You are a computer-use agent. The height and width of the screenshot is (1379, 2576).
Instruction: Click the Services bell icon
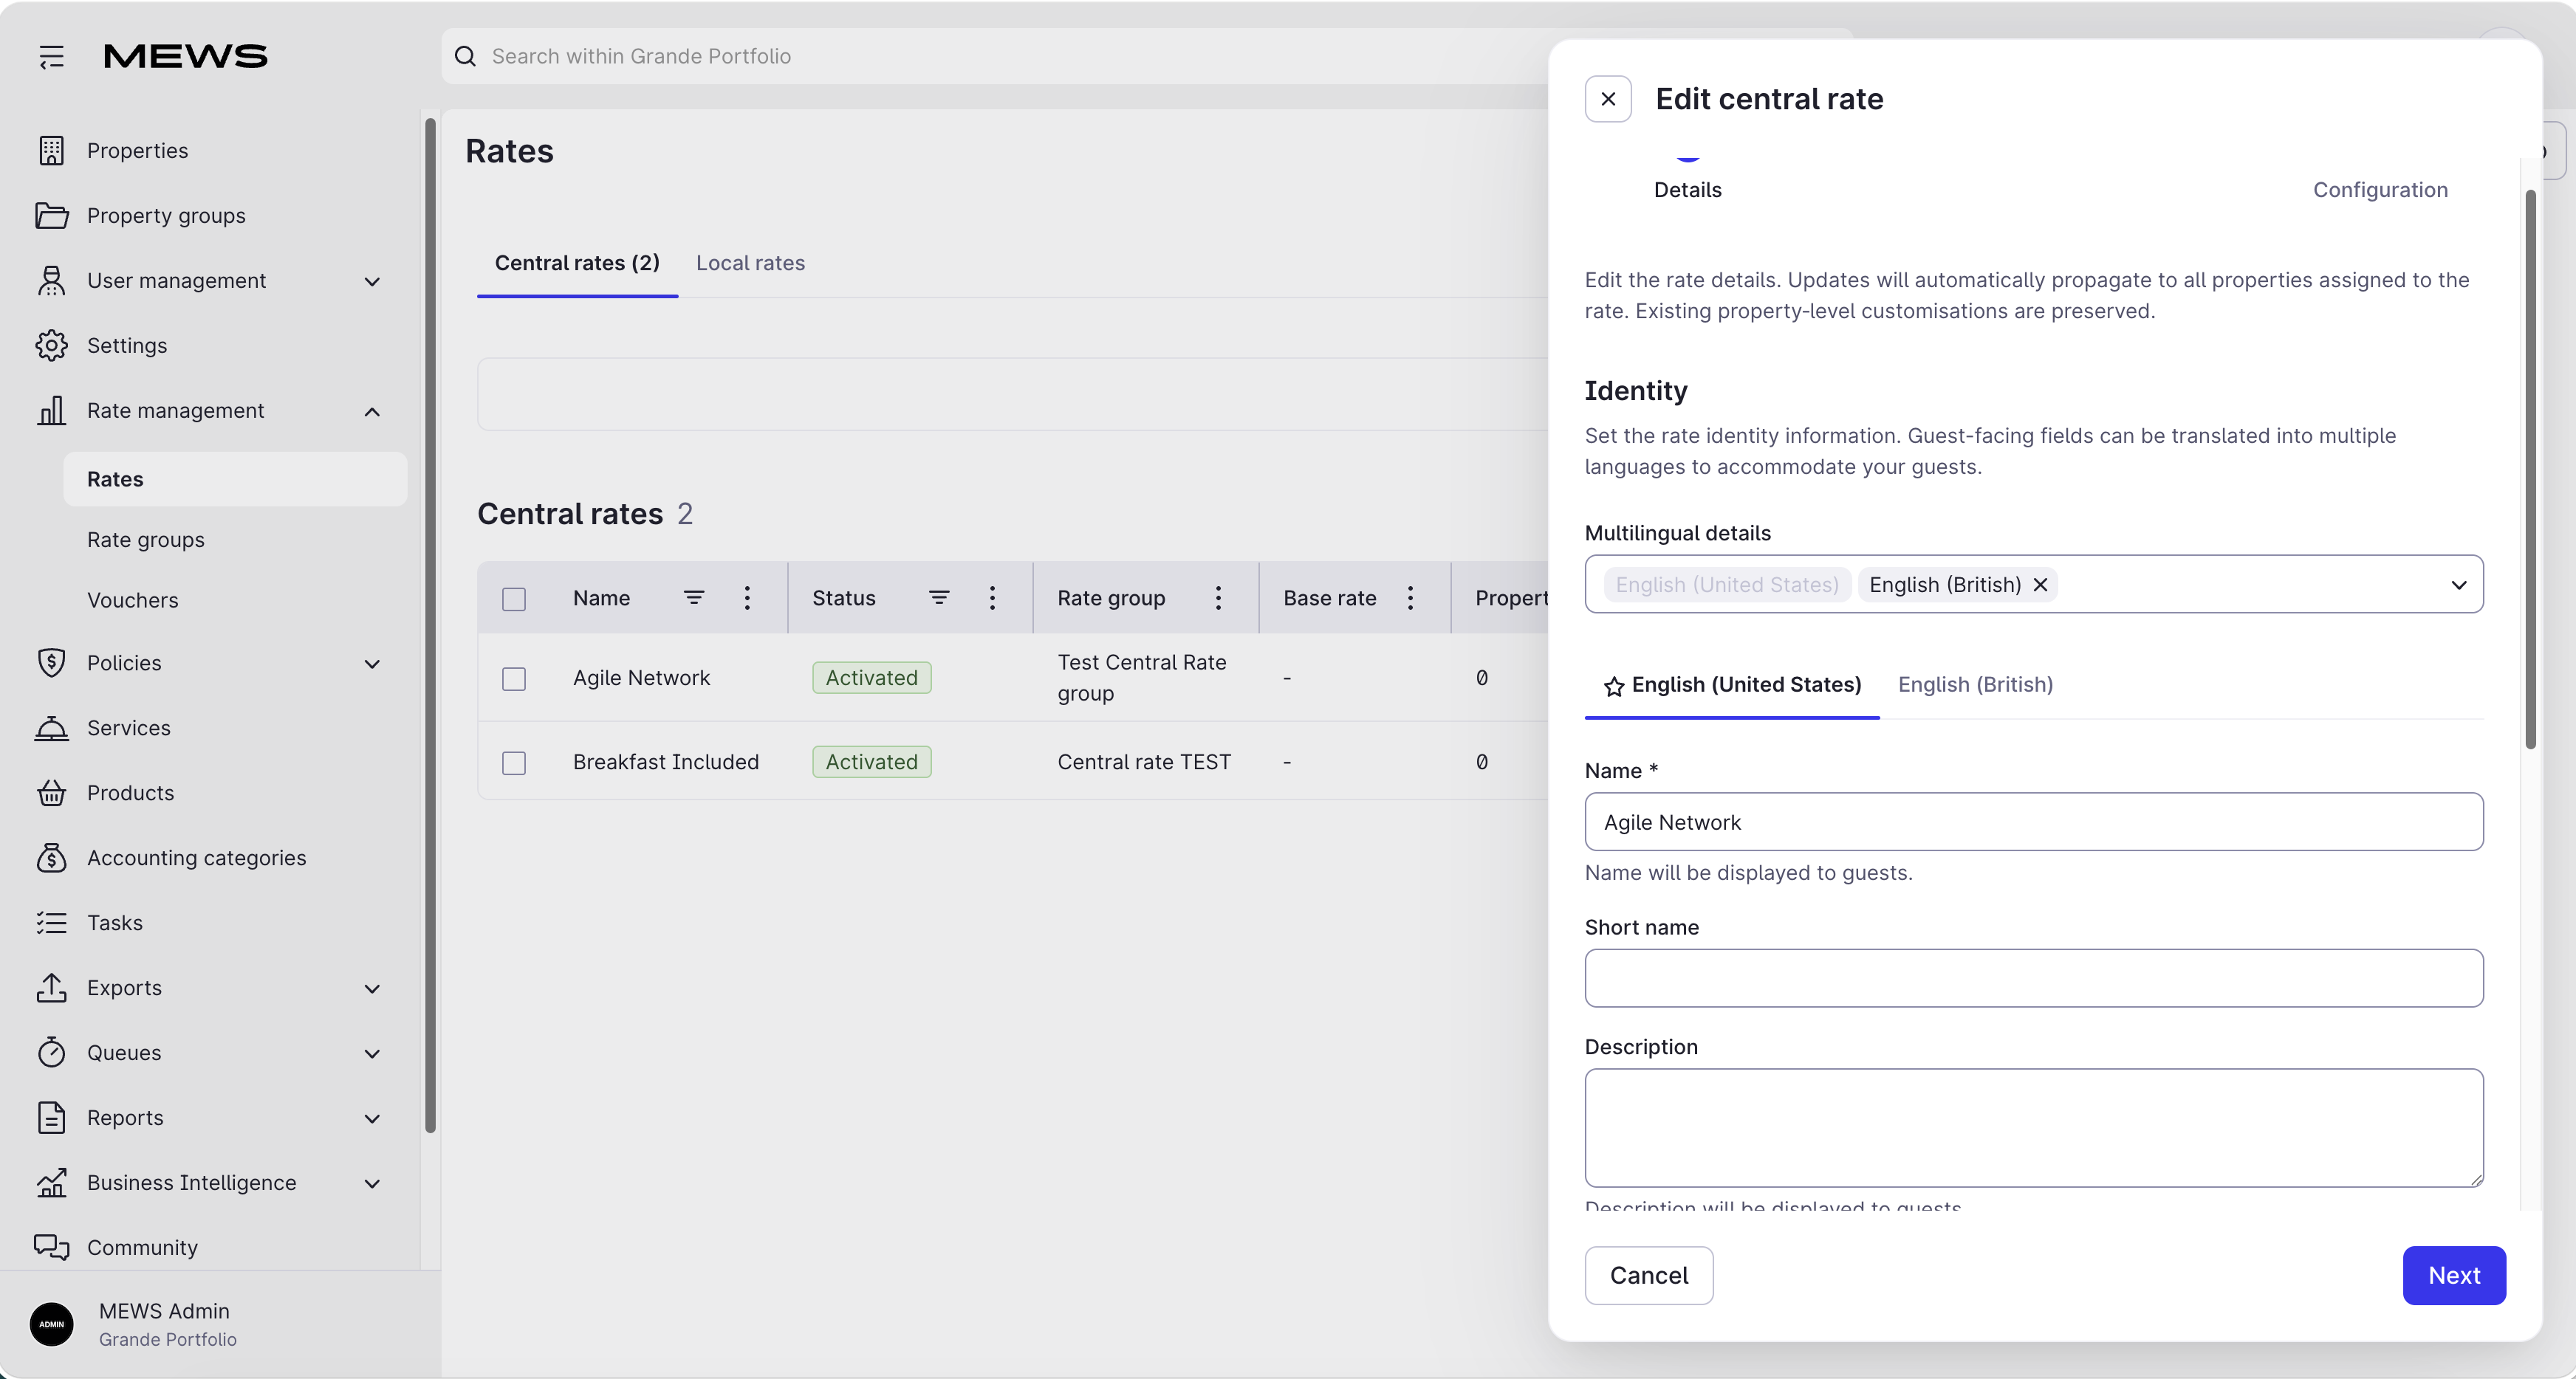[x=51, y=727]
